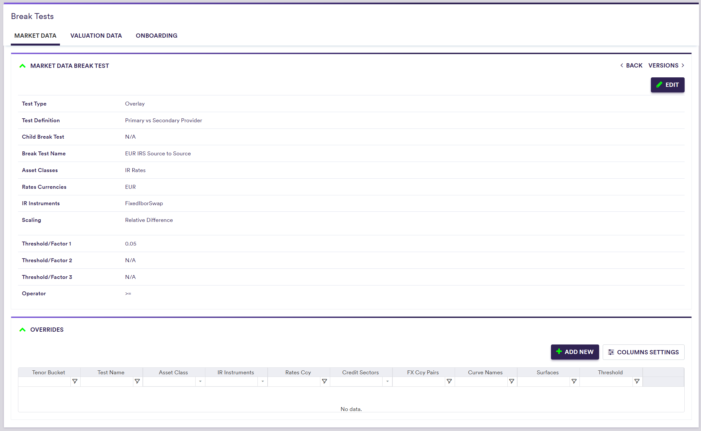Collapse the Market Data Break Test section

coord(23,66)
